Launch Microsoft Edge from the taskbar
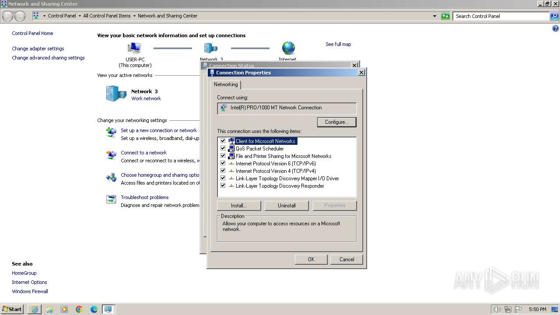The height and width of the screenshot is (315, 560). [x=94, y=309]
